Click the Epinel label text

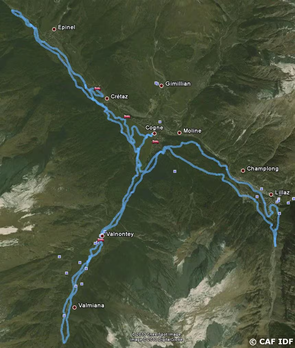point(67,27)
